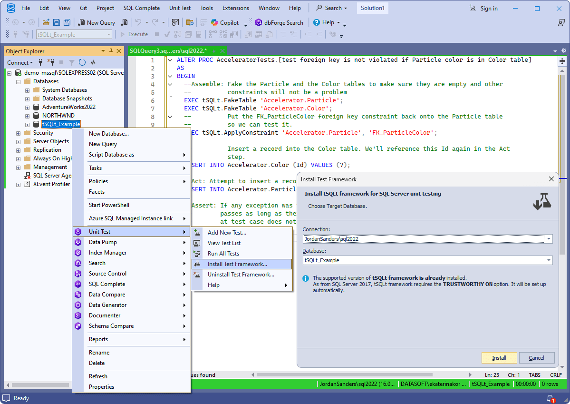Click the activity monitor icon in Object Explorer
This screenshot has width=570, height=404.
click(x=93, y=63)
